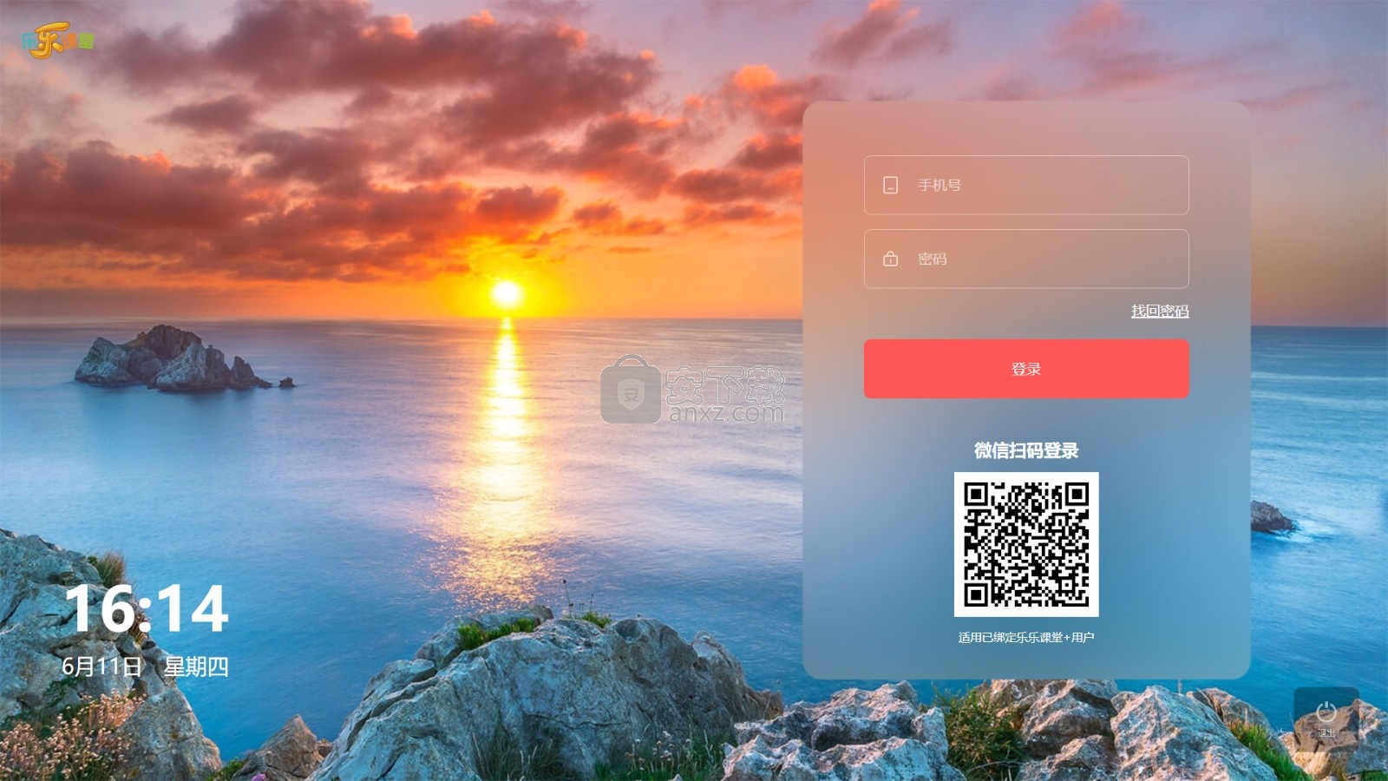Click the 手机号 phone number input field
Screen dimensions: 1388x781
pyautogui.click(x=1026, y=185)
